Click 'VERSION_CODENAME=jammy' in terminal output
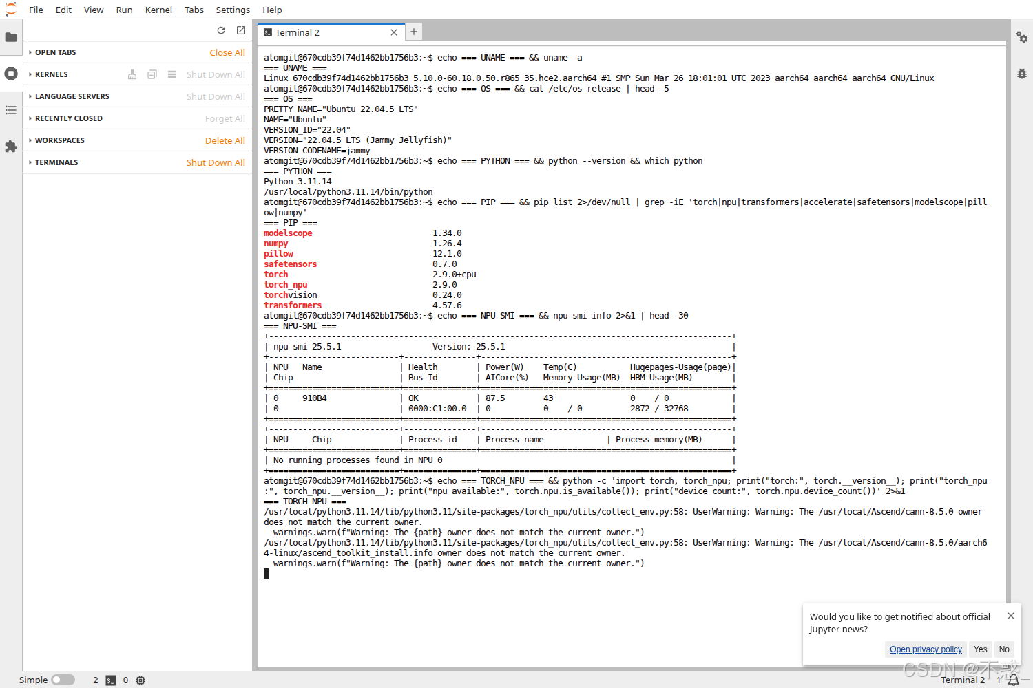Image resolution: width=1033 pixels, height=688 pixels. (317, 151)
